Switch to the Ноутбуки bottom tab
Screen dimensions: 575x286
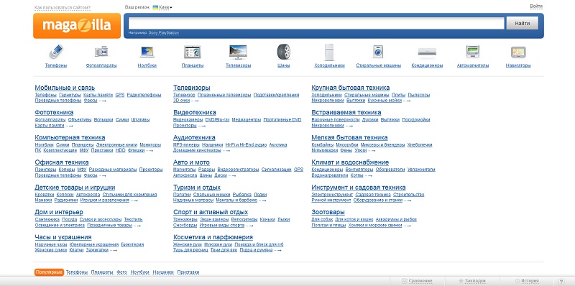pyautogui.click(x=139, y=272)
